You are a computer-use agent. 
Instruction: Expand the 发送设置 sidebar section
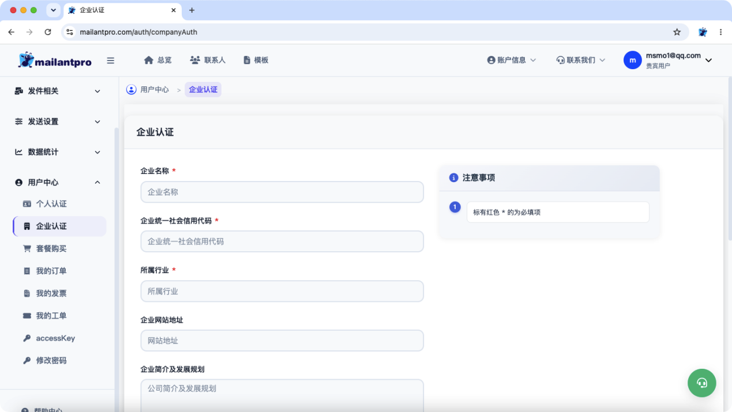tap(58, 122)
